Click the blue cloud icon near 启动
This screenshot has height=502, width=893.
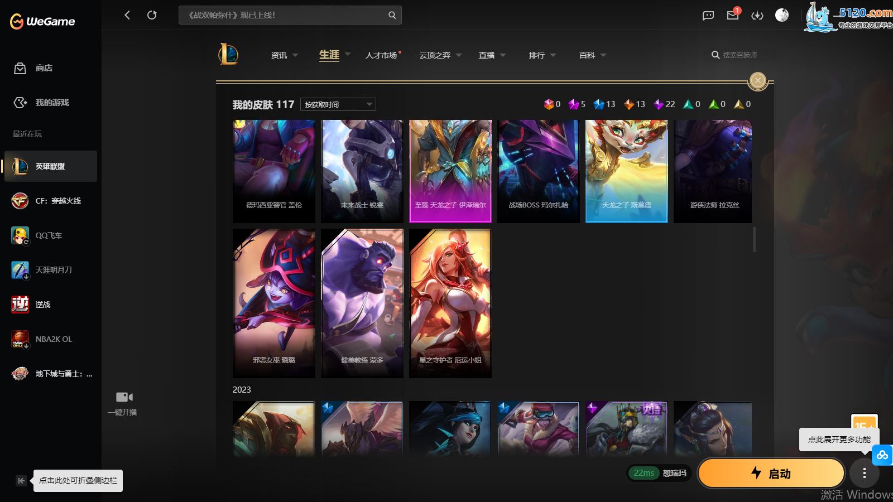click(x=882, y=455)
